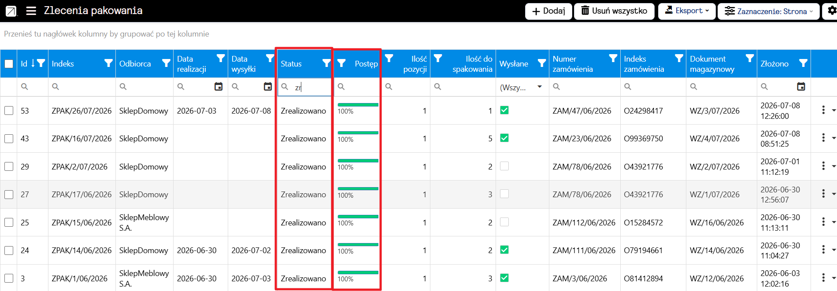Focus the Indeks filter search field
The height and width of the screenshot is (291, 837).
point(81,87)
